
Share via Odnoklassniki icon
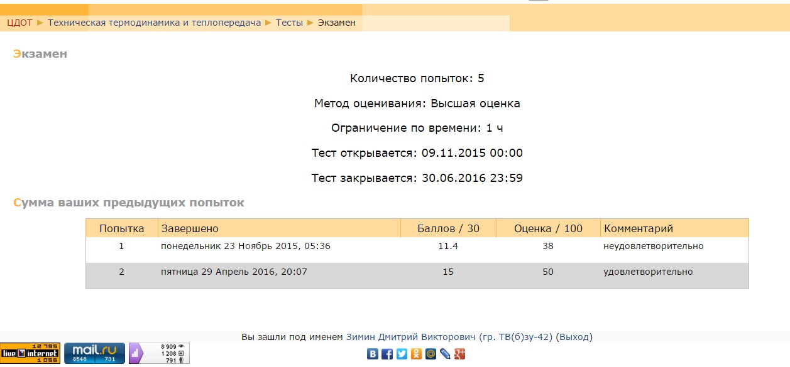click(x=416, y=354)
